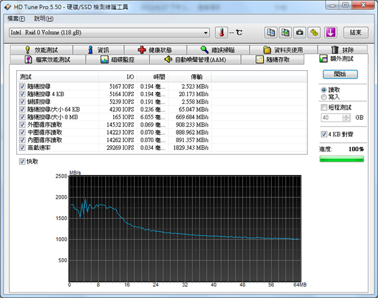This screenshot has width=378, height=298.
Task: Click the copy text to clipboard icon
Action: [x=270, y=32]
